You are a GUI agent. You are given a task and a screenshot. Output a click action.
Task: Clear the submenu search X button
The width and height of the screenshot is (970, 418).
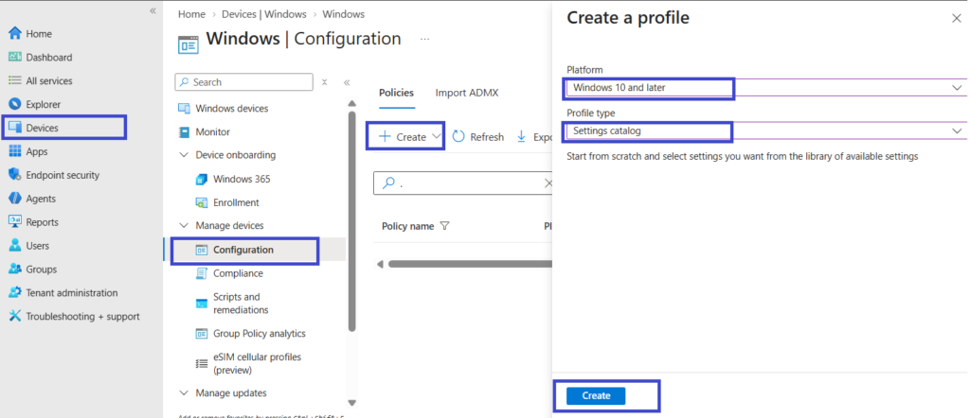coord(324,82)
